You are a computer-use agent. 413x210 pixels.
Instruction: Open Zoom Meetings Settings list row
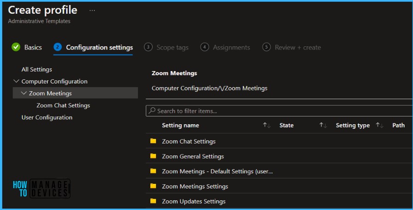279,186
